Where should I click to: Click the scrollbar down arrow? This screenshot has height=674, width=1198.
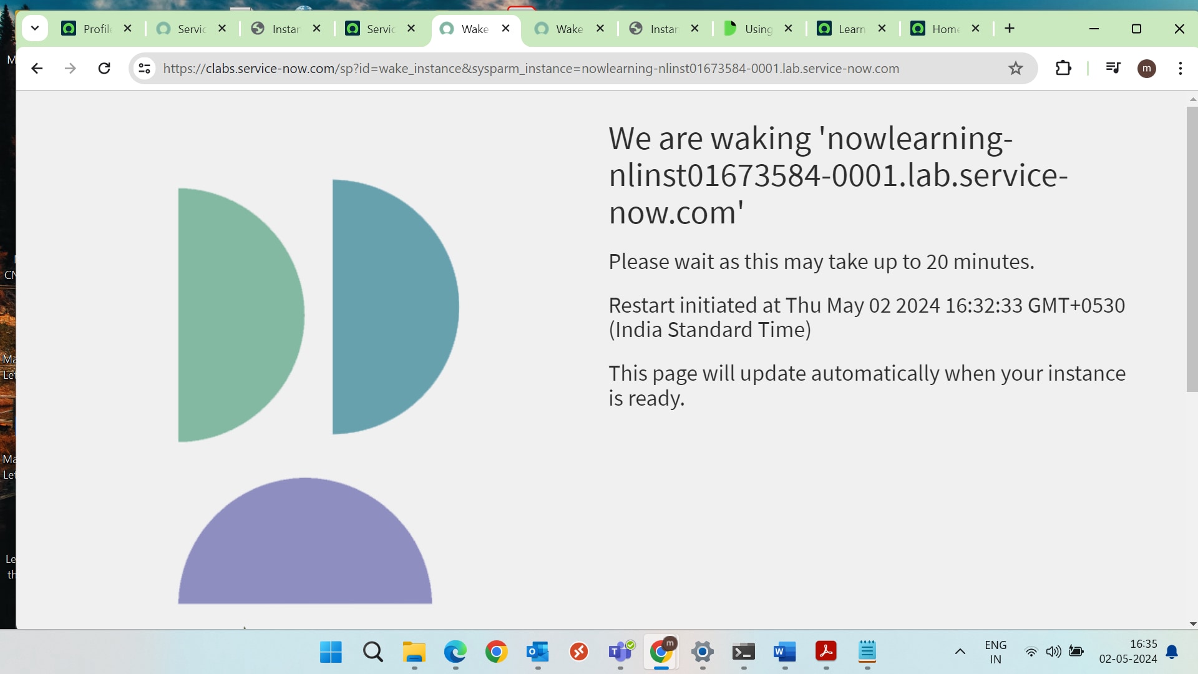[x=1192, y=623]
